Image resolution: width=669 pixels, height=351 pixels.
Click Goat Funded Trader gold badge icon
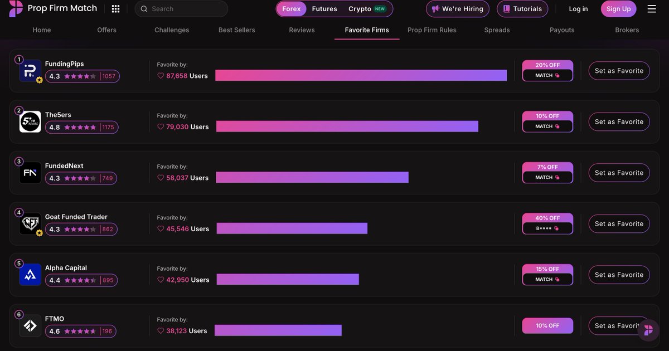[x=40, y=233]
